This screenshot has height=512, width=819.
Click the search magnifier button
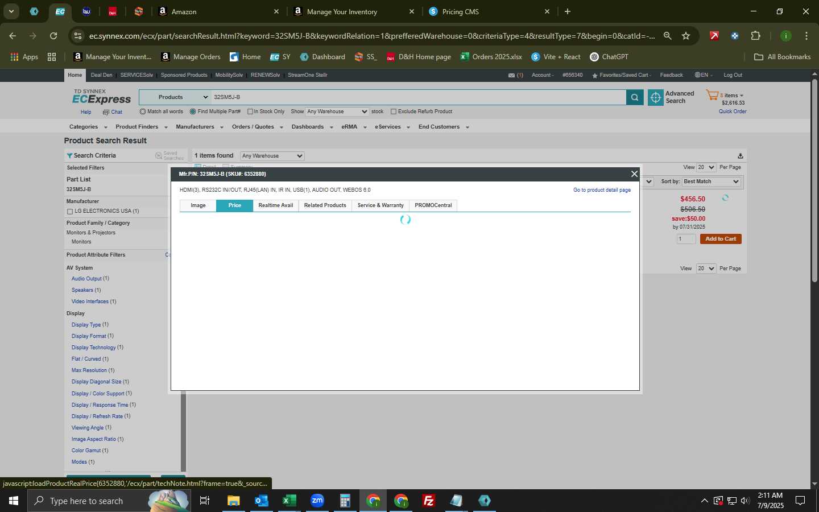tap(635, 98)
